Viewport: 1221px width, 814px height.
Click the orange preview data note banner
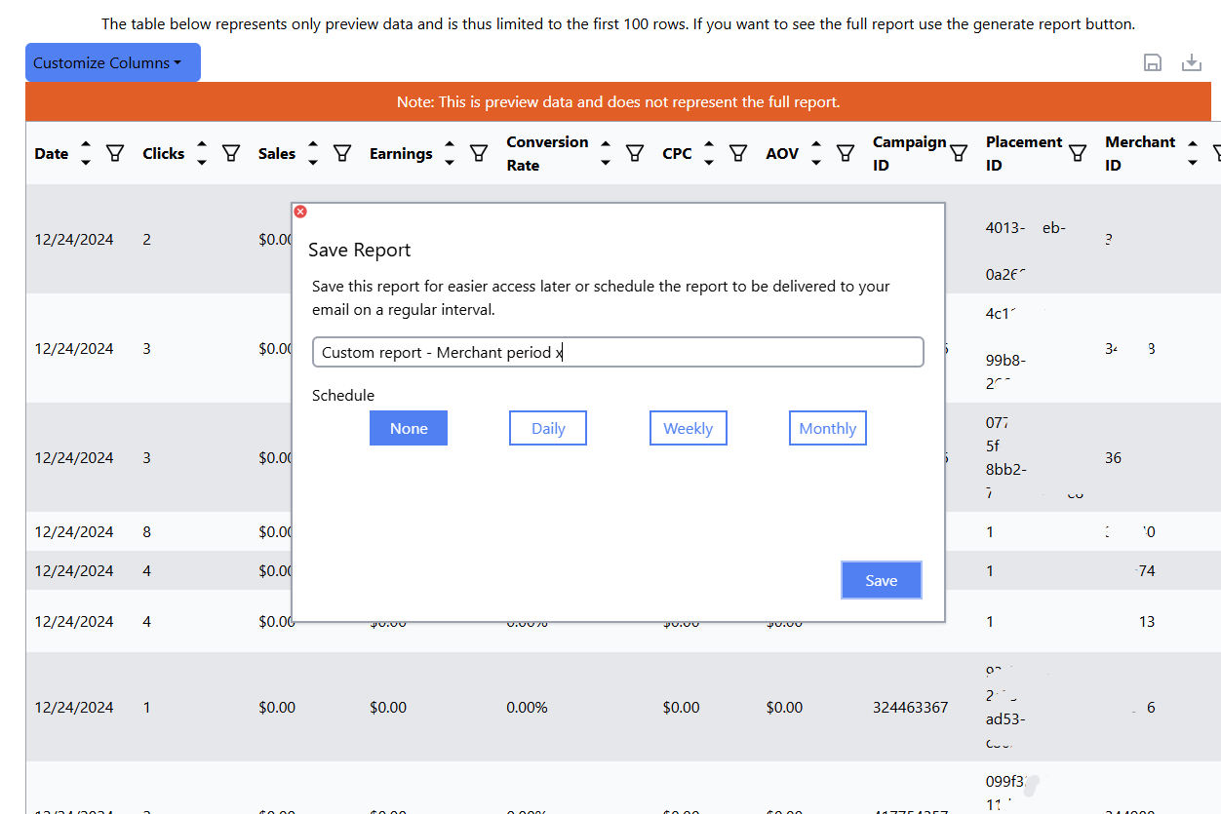tap(618, 101)
